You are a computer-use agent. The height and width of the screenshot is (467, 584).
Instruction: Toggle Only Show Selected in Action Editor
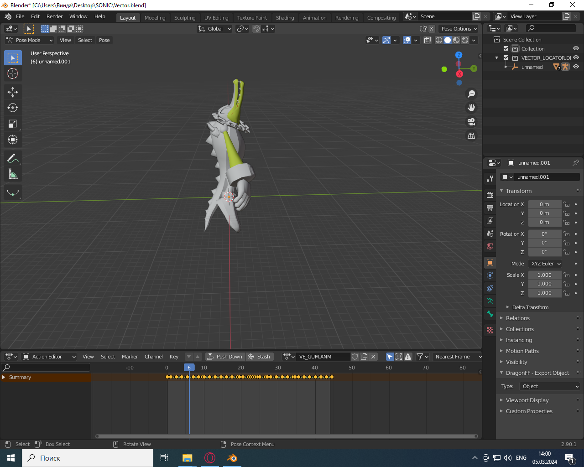pos(390,357)
